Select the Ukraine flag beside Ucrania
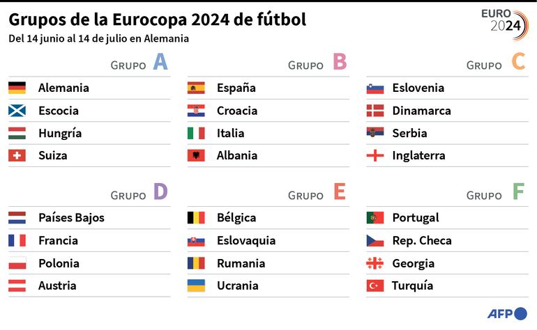Image resolution: width=537 pixels, height=330 pixels. (x=196, y=285)
